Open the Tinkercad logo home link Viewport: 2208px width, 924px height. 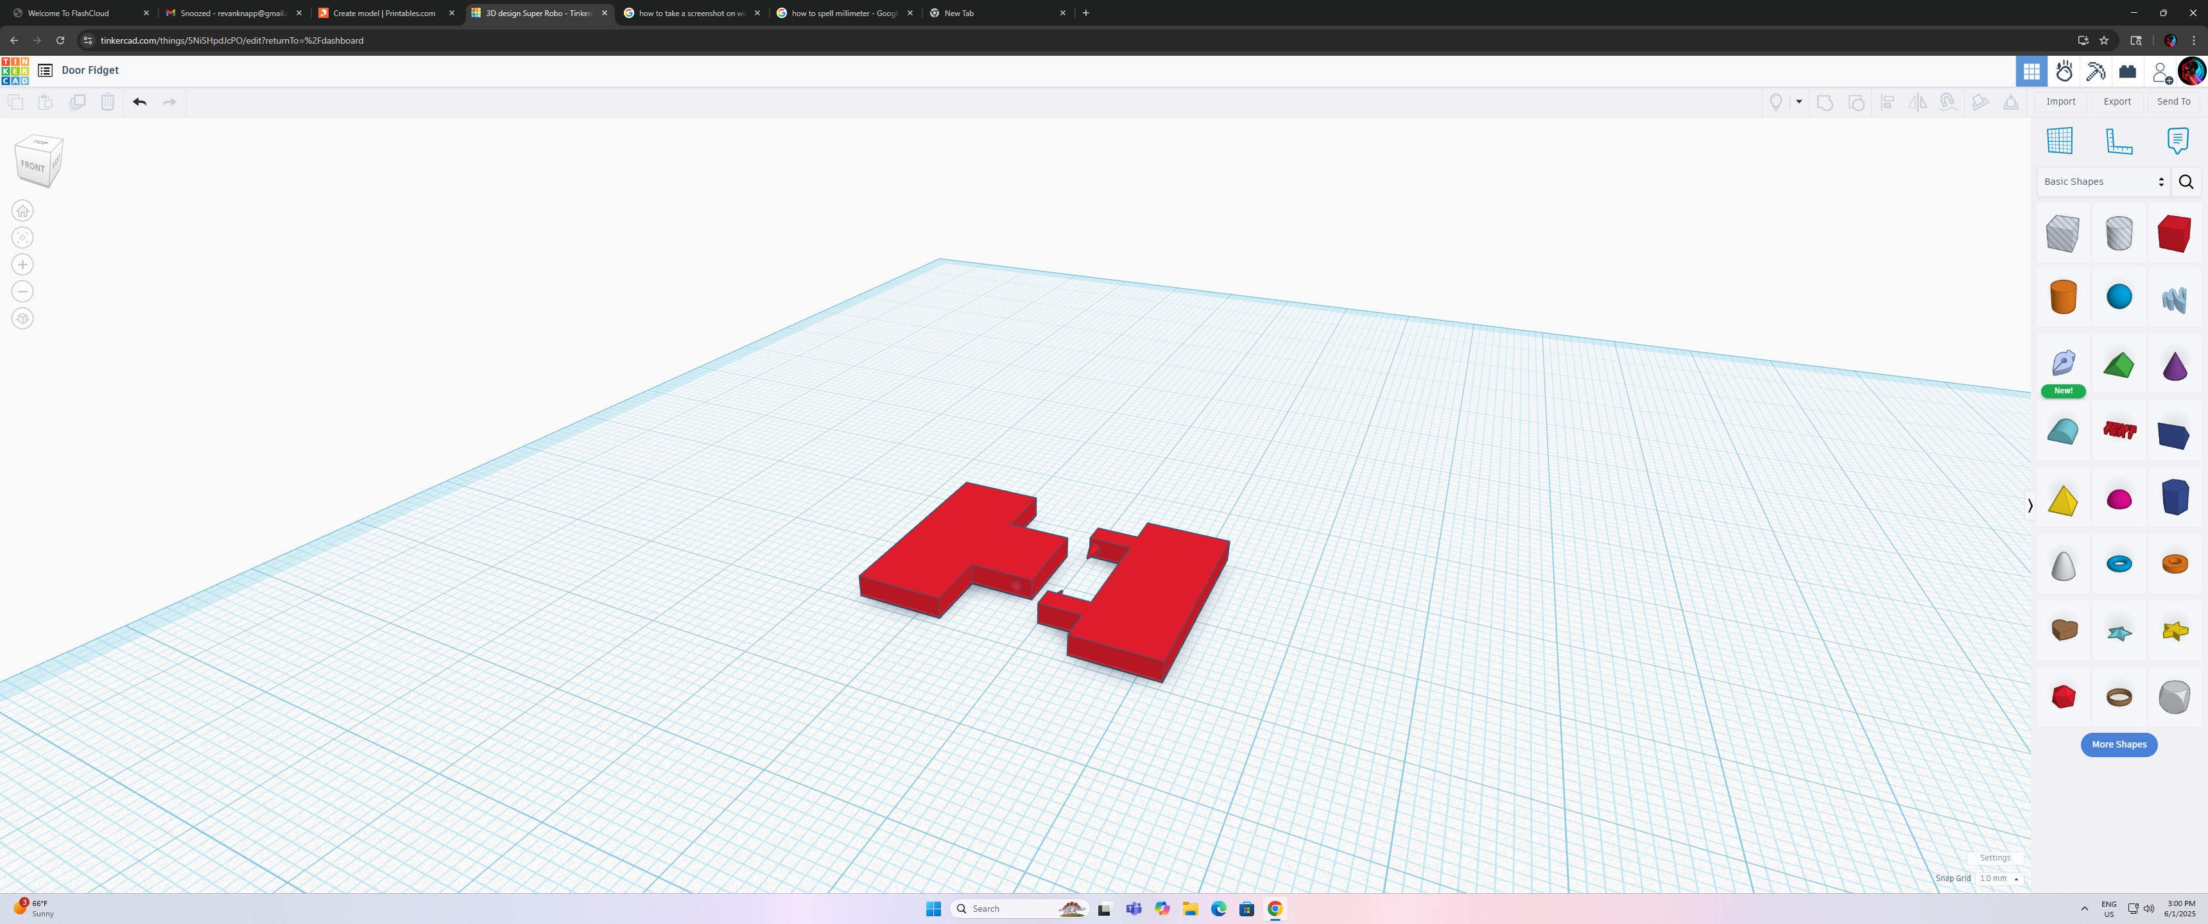coord(15,71)
